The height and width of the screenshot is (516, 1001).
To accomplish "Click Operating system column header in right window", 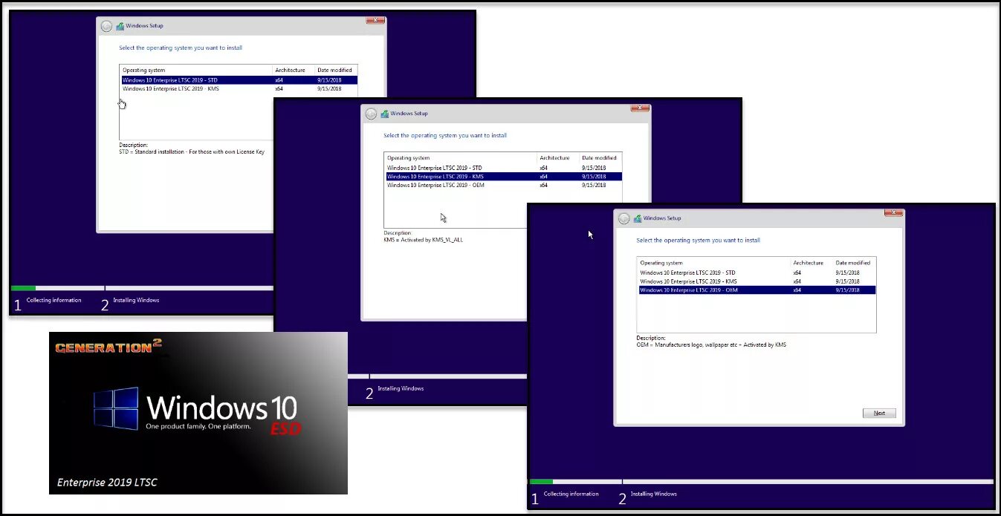I will (714, 263).
